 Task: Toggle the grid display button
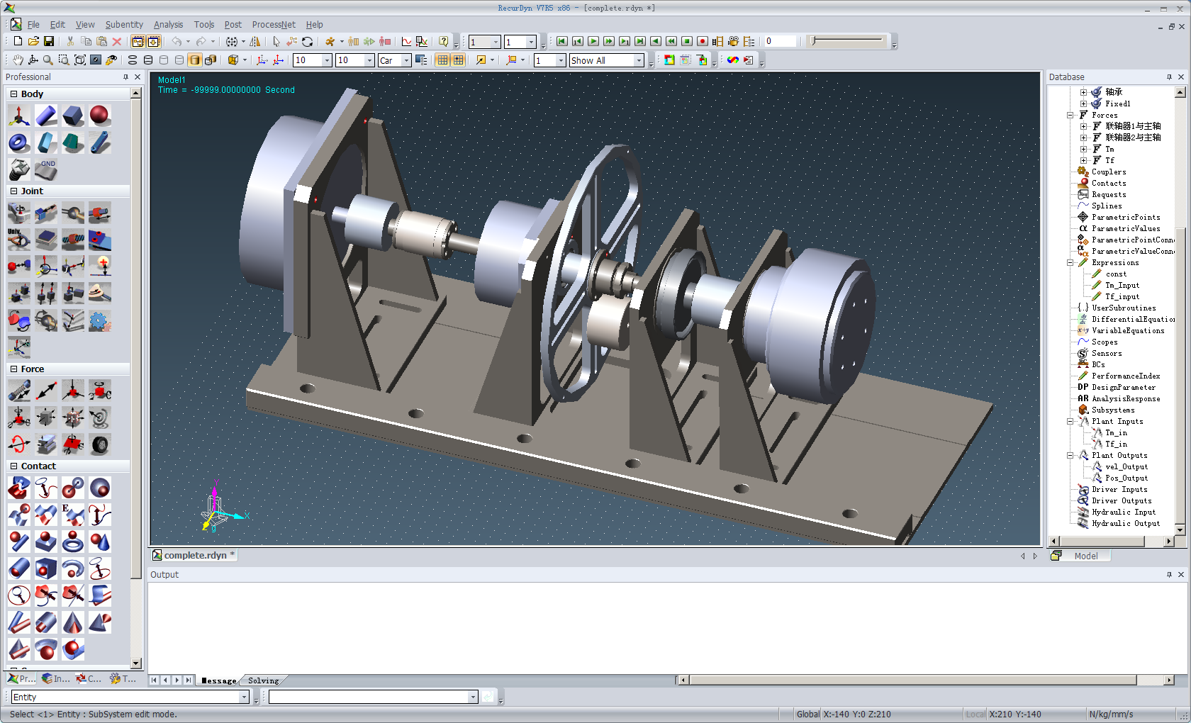(442, 60)
